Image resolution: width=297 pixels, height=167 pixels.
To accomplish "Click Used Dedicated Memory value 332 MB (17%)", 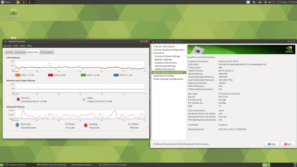I will [x=226, y=80].
